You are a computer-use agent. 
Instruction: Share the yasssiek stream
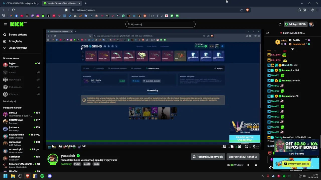click(x=248, y=165)
